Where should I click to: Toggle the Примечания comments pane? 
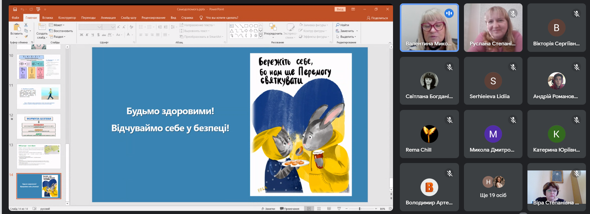click(x=290, y=209)
